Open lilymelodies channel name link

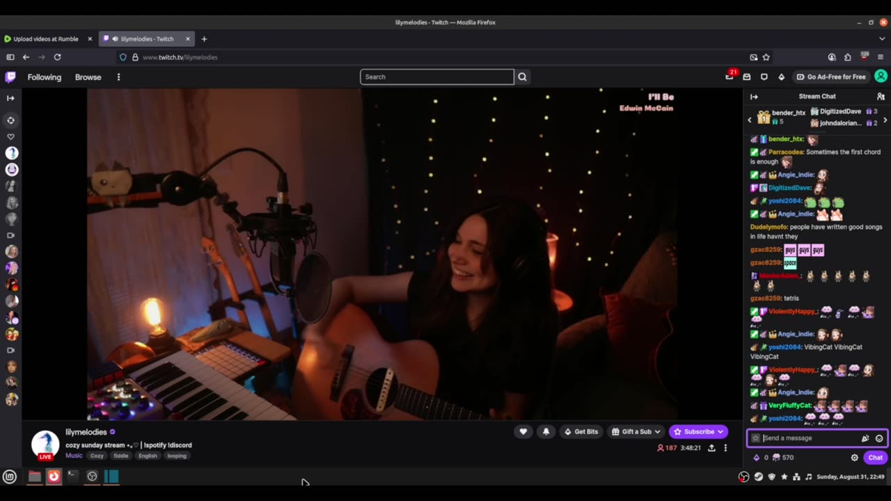pyautogui.click(x=86, y=432)
